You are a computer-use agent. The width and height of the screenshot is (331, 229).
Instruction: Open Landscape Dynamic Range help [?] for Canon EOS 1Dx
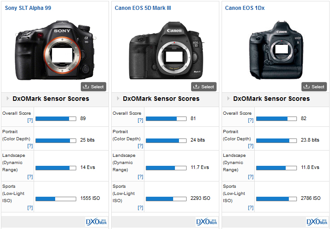tap(251, 177)
